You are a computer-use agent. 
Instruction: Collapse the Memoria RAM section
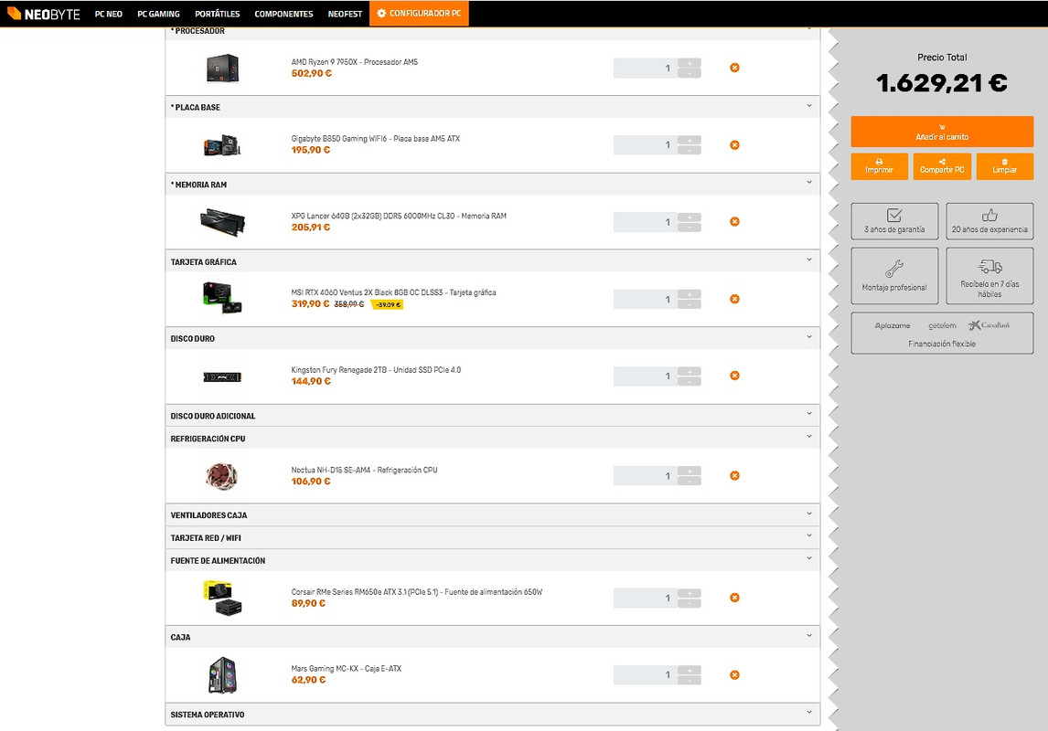point(809,183)
